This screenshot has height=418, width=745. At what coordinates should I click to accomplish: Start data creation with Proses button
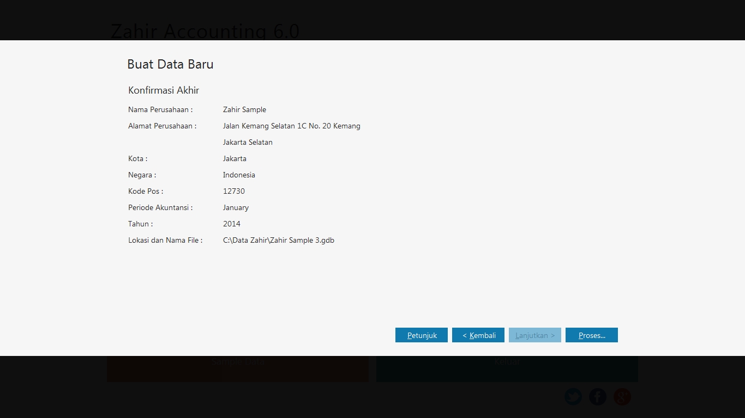click(592, 335)
